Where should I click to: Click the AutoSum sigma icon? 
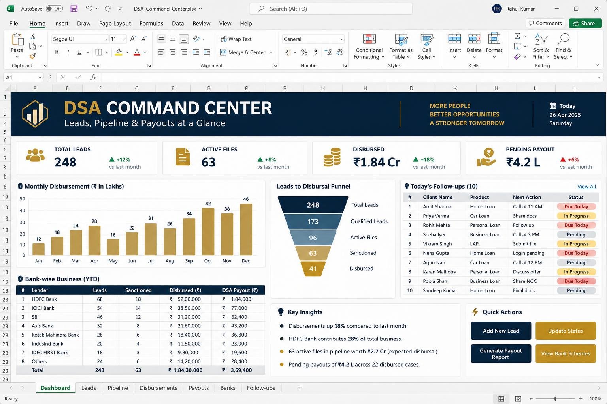point(517,36)
